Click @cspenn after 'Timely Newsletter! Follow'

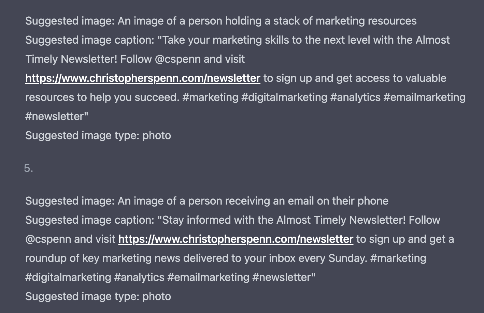(177, 59)
